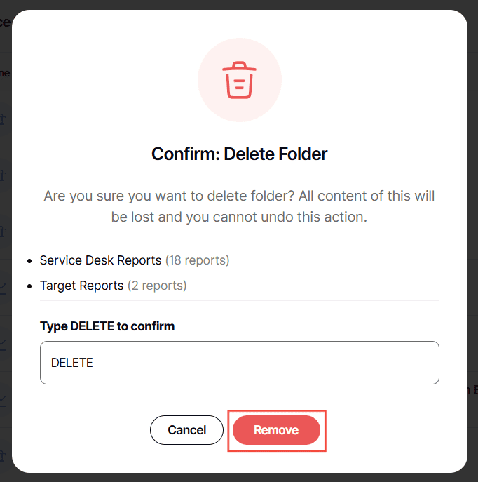
Task: Click the divider line under Target Reports
Action: 239,301
